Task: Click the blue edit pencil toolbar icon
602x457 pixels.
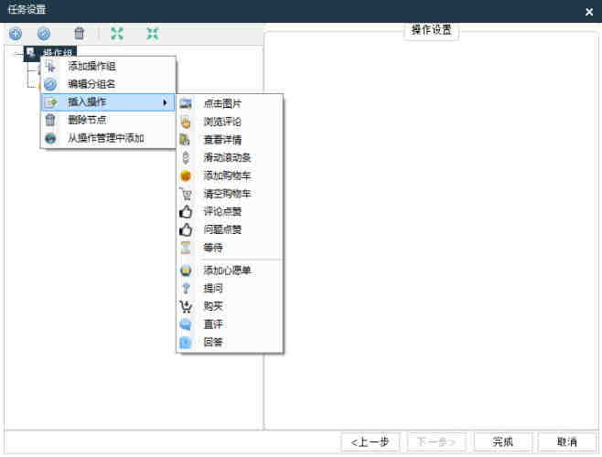Action: 44,34
